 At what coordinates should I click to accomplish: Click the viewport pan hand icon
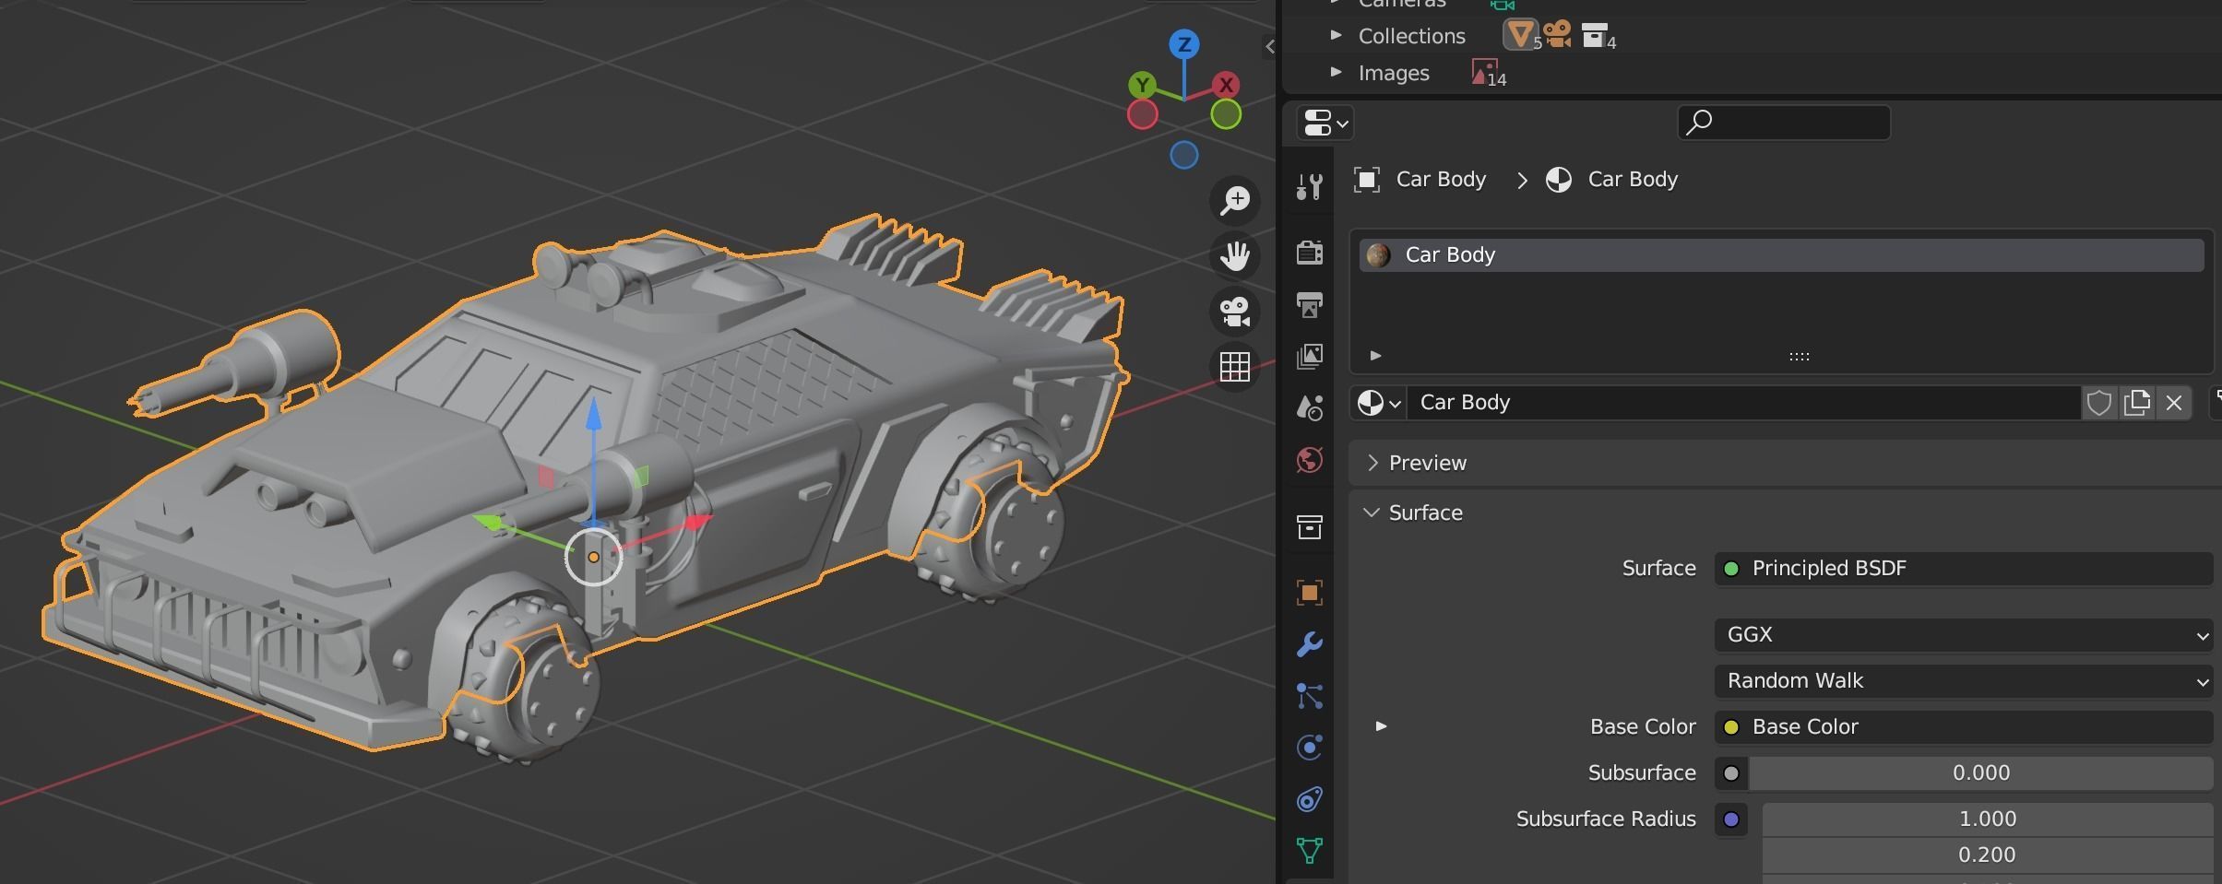pos(1234,255)
